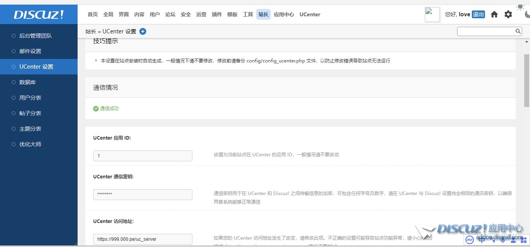Click the iFLY user account icon

(513, 240)
